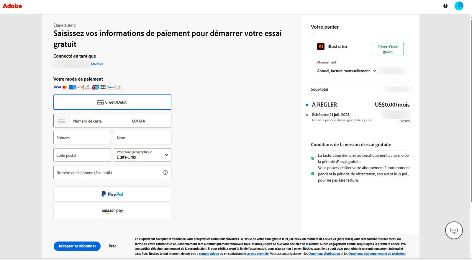Open the service clientèle link
The height and width of the screenshot is (261, 472).
pyautogui.click(x=258, y=254)
